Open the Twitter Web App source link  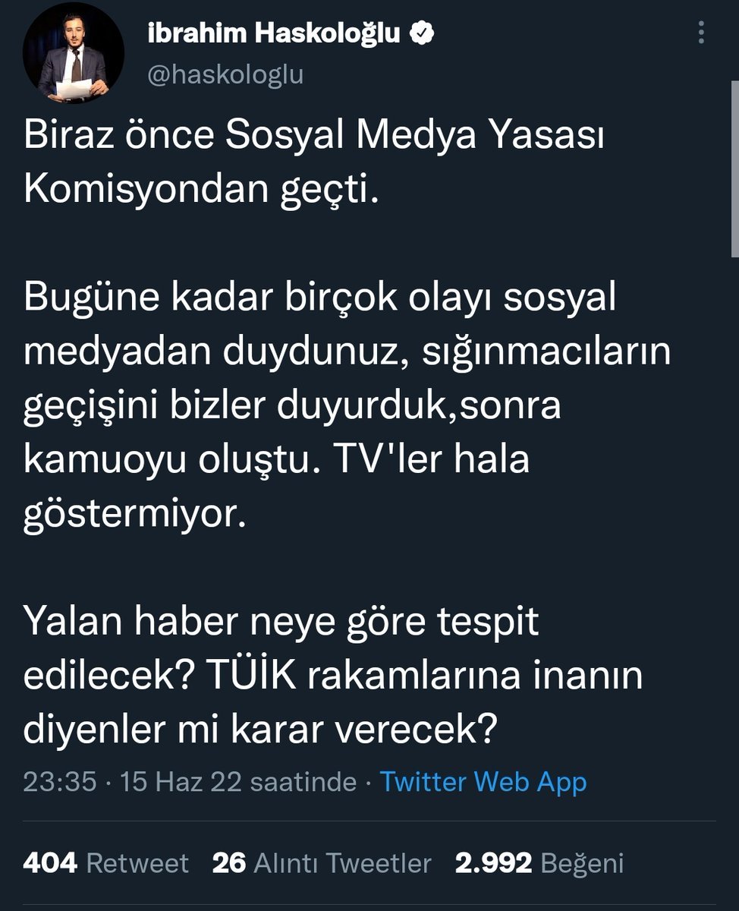(x=483, y=781)
